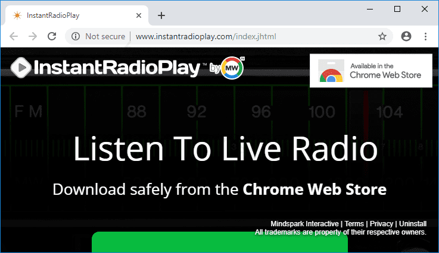439x253 pixels.
Task: Click the Uninstall link
Action: 413,224
